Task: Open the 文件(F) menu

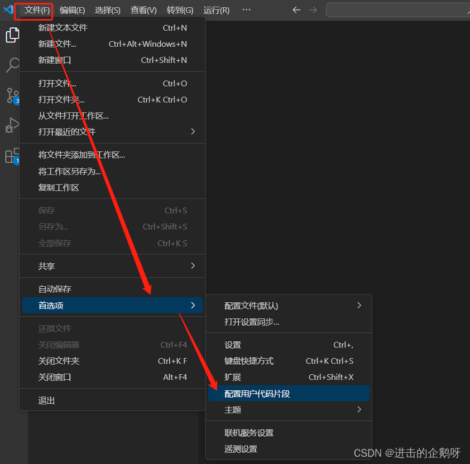Action: point(37,10)
